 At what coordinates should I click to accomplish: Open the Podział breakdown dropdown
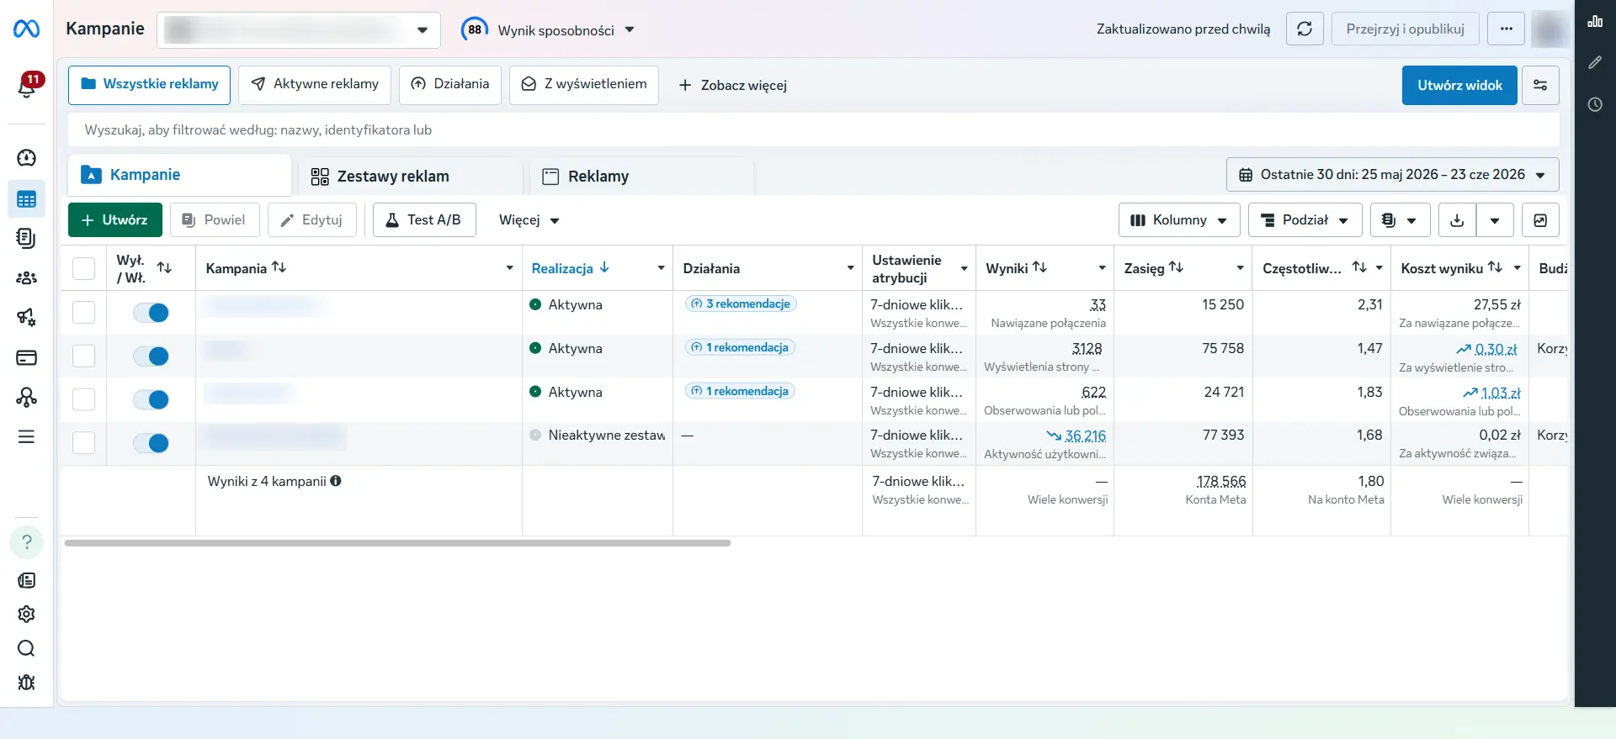(1305, 220)
